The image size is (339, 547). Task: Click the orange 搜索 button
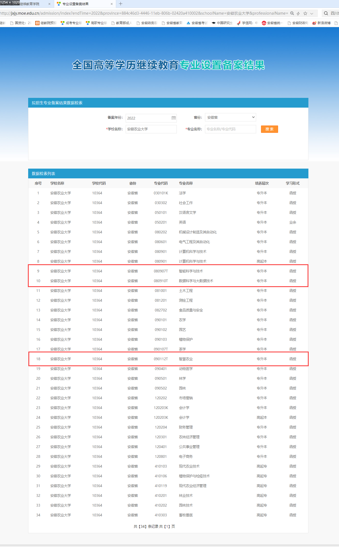point(269,129)
